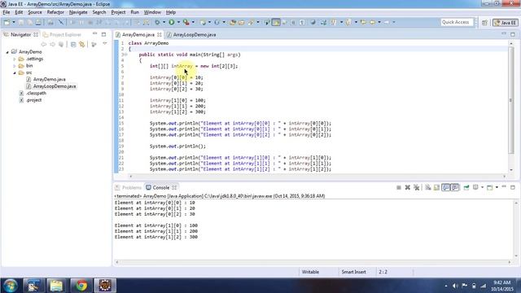Collapse the ArrayDemo project node
This screenshot has height=293, width=521.
pyautogui.click(x=7, y=52)
